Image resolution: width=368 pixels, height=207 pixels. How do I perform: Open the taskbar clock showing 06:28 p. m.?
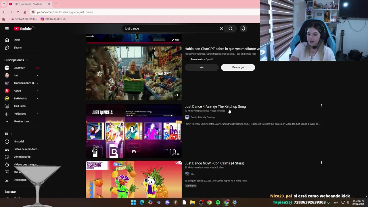tap(359, 202)
